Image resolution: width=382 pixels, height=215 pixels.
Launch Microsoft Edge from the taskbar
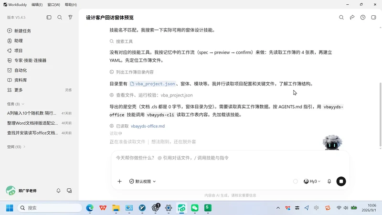[x=90, y=208]
